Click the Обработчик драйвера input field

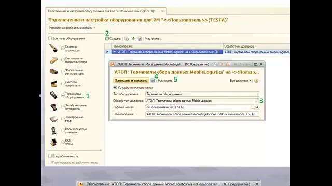point(200,101)
